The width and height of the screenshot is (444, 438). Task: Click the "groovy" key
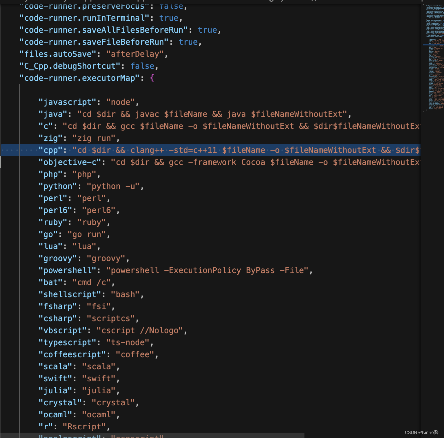(58, 258)
